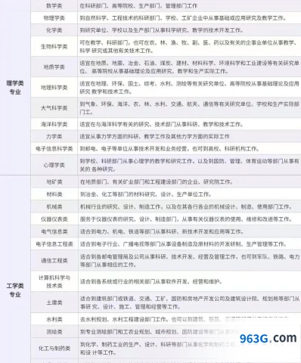This screenshot has height=363, width=301.
Task: Select the 地质学类 row label
Action: click(x=54, y=67)
